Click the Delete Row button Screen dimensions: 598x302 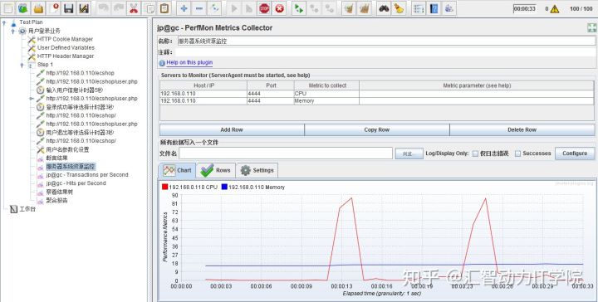(522, 130)
